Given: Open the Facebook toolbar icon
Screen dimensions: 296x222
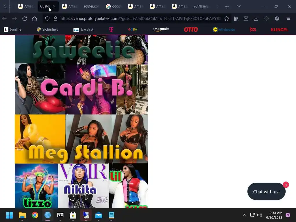Looking at the screenshot, I should coord(277,18).
